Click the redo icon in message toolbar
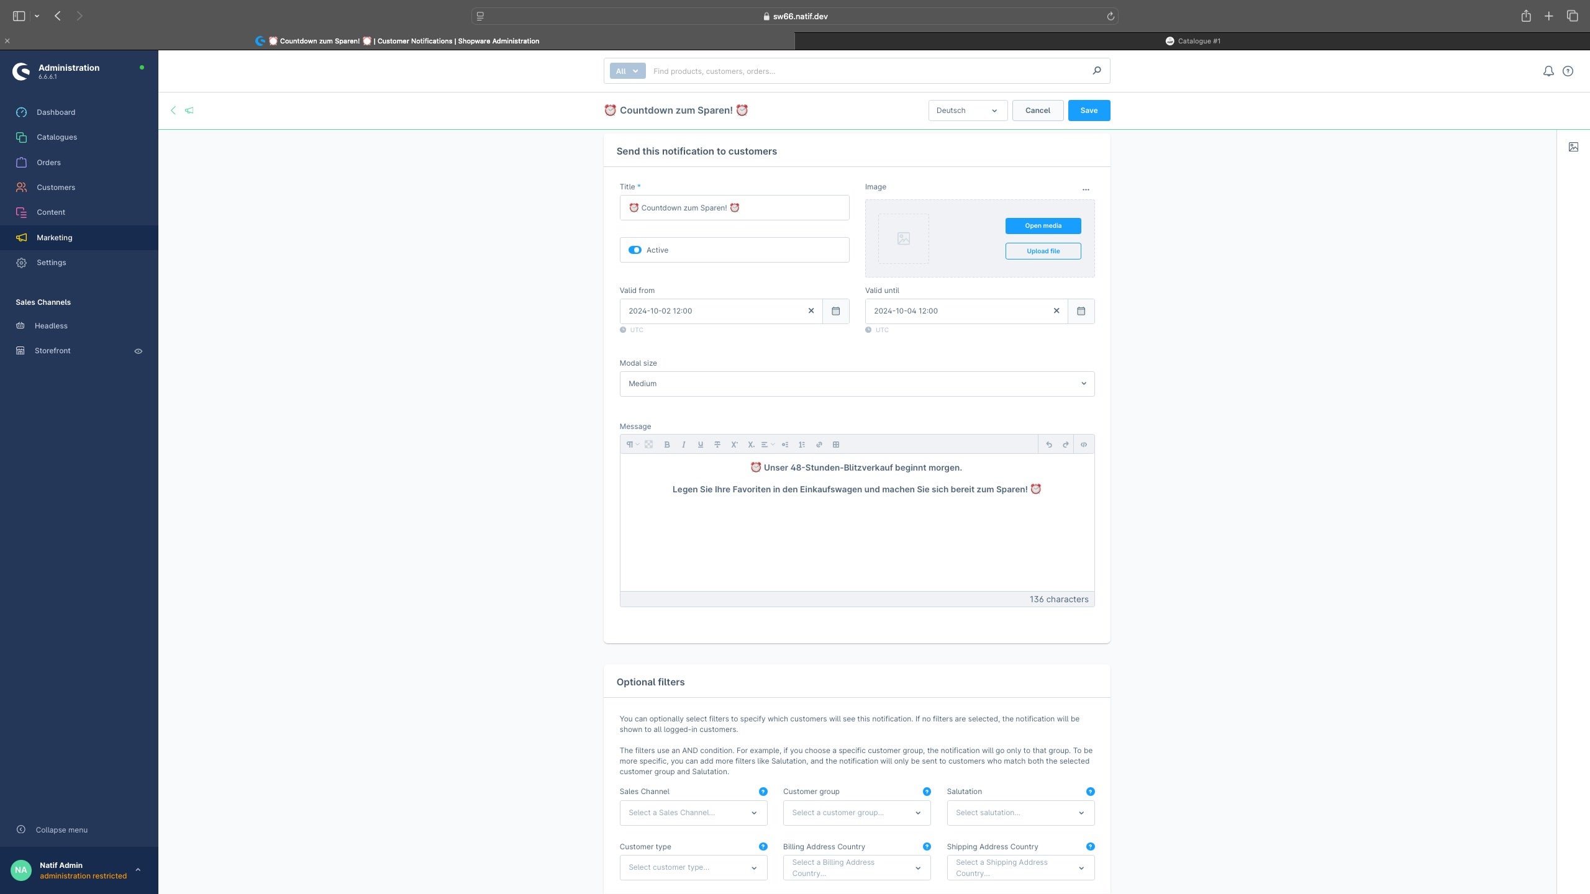 1066,443
